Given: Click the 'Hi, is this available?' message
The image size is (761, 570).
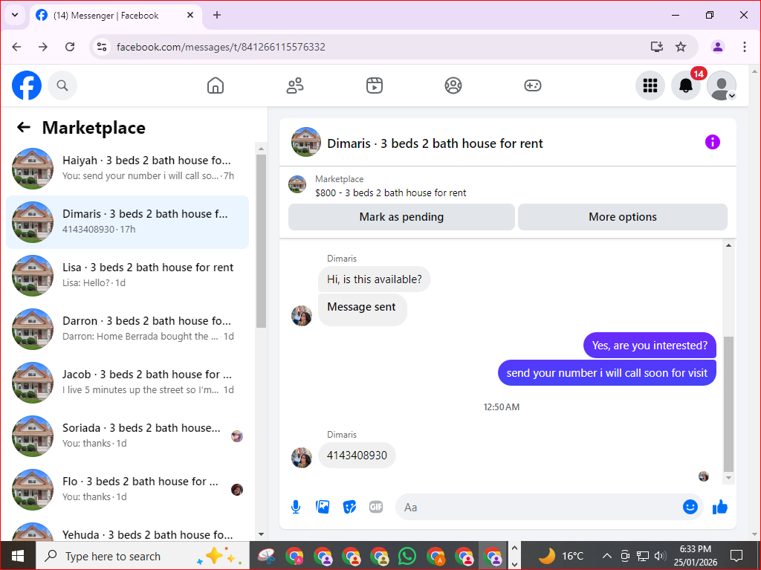Looking at the screenshot, I should click(375, 279).
